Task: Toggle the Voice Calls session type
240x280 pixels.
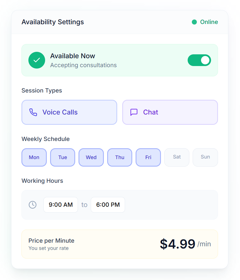Action: [69, 112]
